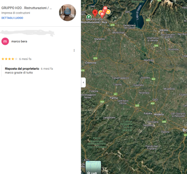Screen dimensions: 187x174
Task: Click the GRUPPO H2O panel title
Action: (27, 8)
